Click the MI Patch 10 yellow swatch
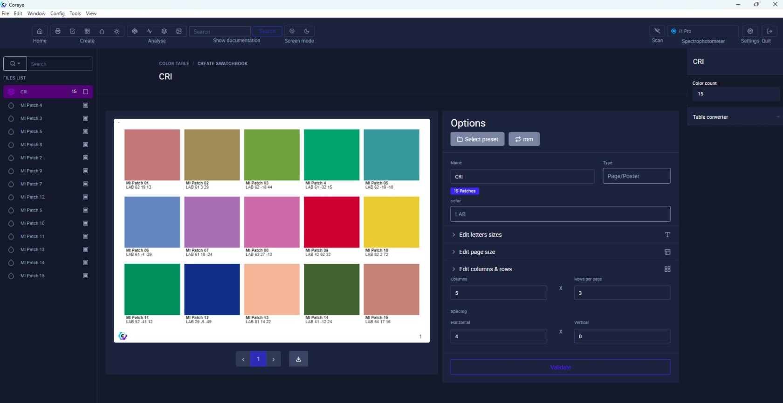This screenshot has height=403, width=783. [x=391, y=222]
